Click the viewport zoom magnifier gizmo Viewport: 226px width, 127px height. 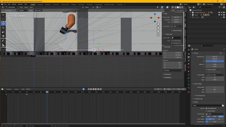[158, 24]
